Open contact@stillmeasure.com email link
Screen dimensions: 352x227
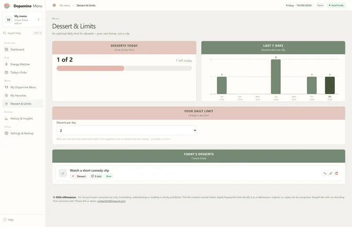(111, 201)
